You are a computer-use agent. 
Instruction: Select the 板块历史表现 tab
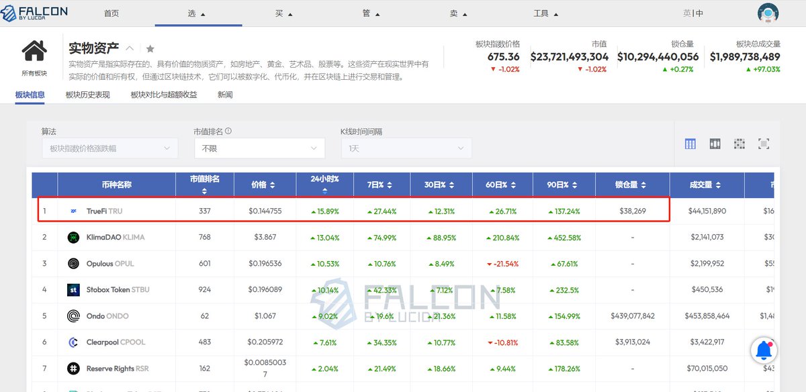[87, 95]
